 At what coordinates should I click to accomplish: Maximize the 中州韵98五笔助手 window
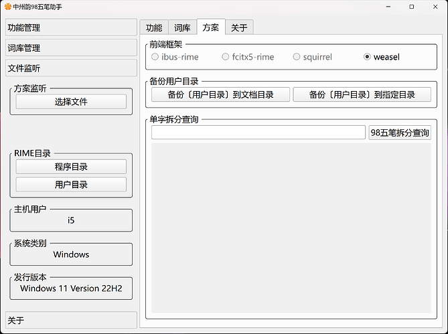[411, 7]
